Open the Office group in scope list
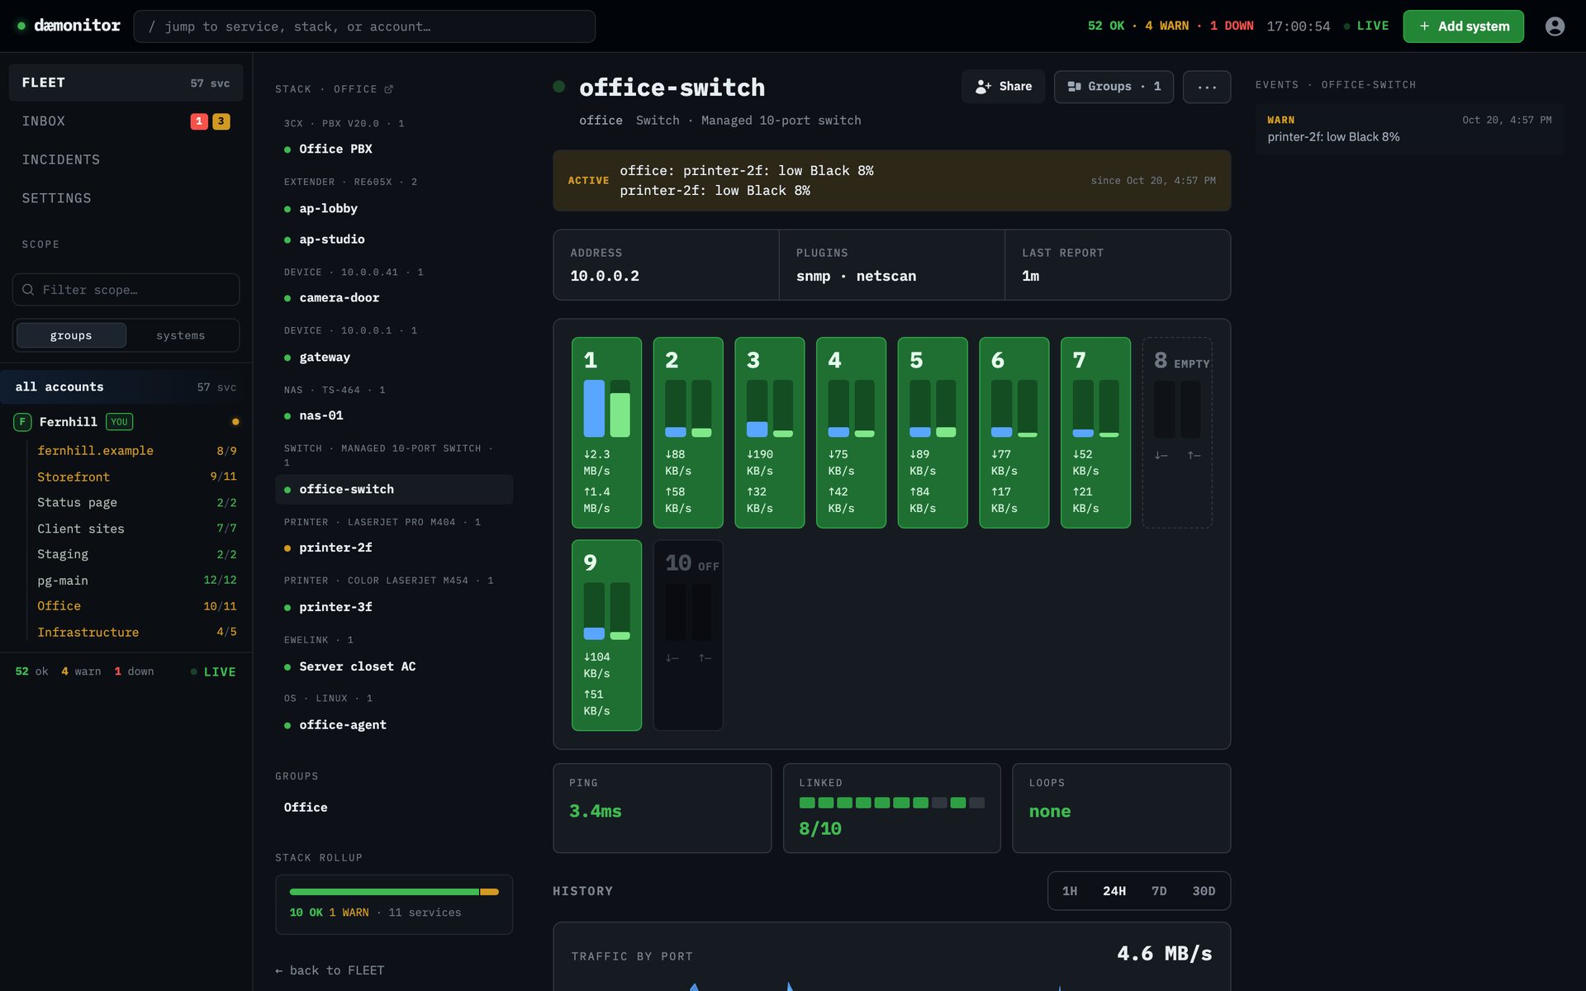The width and height of the screenshot is (1586, 991). [x=136, y=606]
